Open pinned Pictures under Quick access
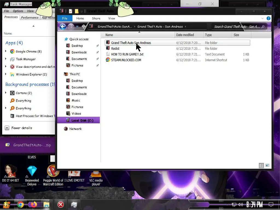This screenshot has height=210, width=280. [x=77, y=65]
